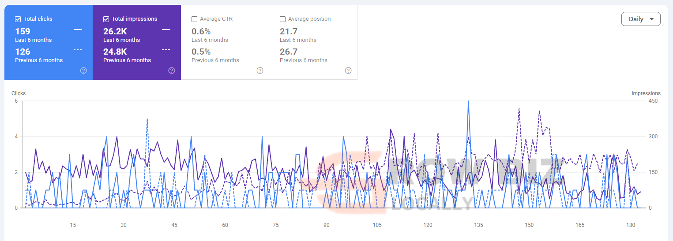Click day 30 on the x-axis
Screen dimensions: 673x241
[124, 225]
